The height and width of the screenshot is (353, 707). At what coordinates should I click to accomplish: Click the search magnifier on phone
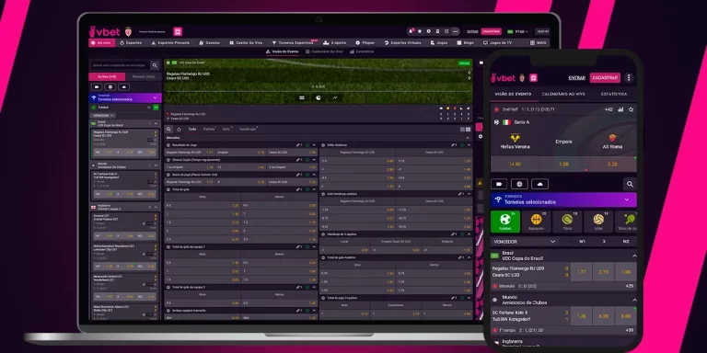(630, 184)
